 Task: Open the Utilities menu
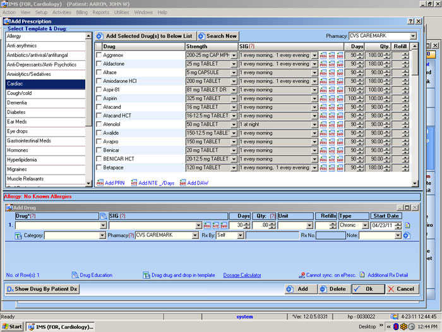point(121,13)
